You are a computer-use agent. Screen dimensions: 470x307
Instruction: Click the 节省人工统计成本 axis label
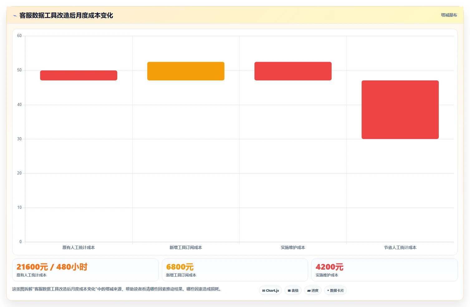[400, 247]
